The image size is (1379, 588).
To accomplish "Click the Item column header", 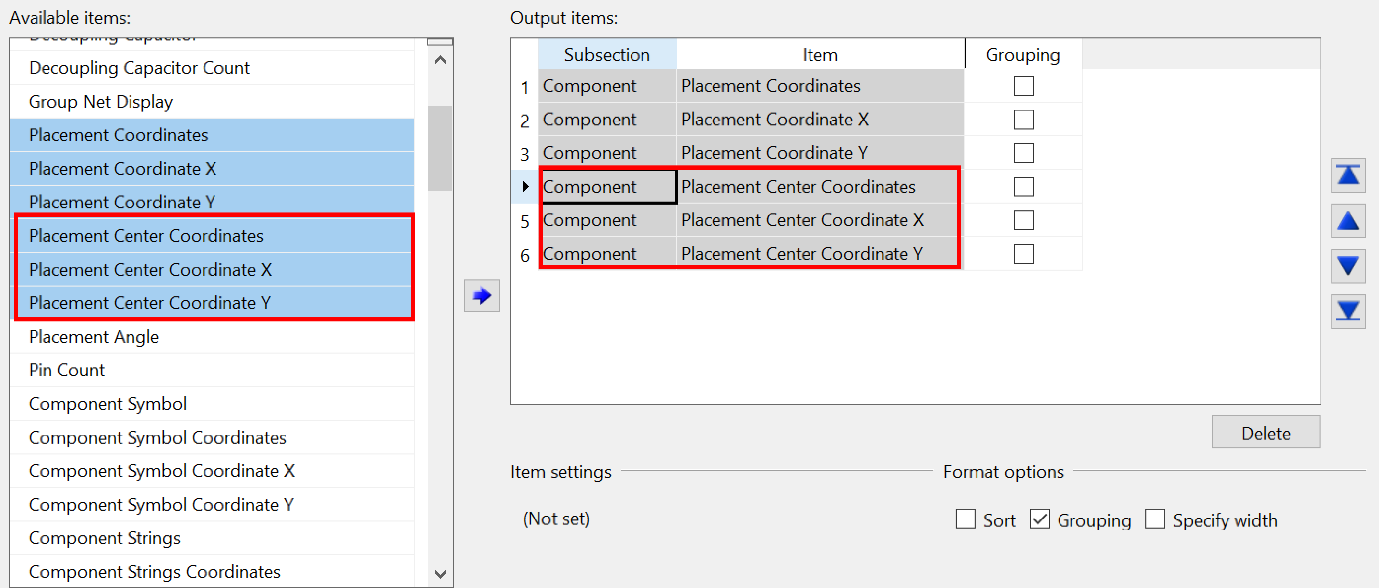I will (820, 55).
